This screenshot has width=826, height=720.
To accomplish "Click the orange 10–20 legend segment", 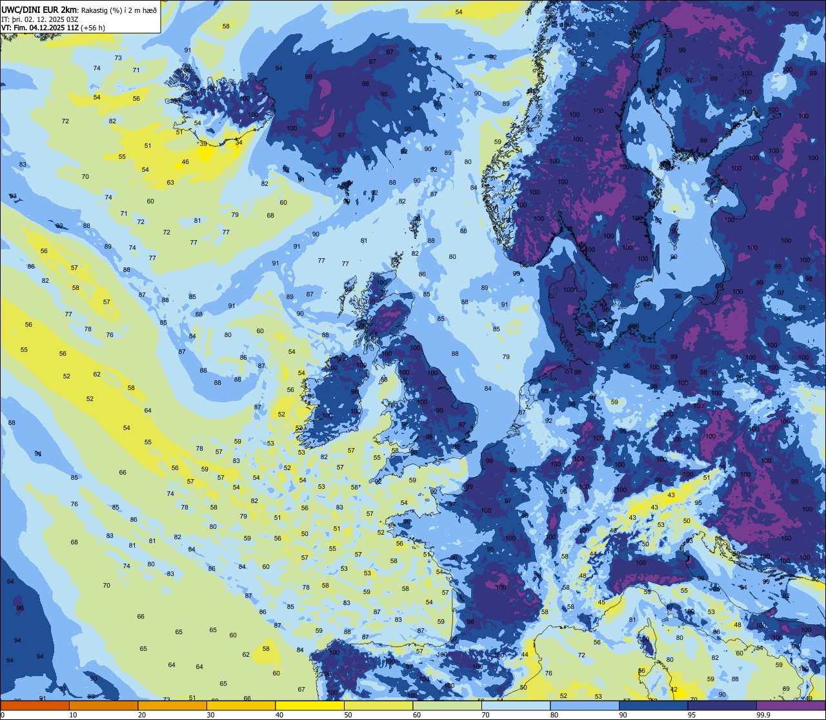I will tap(103, 705).
